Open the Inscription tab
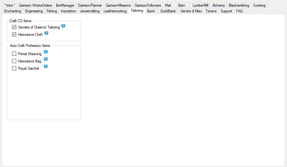 (68, 11)
